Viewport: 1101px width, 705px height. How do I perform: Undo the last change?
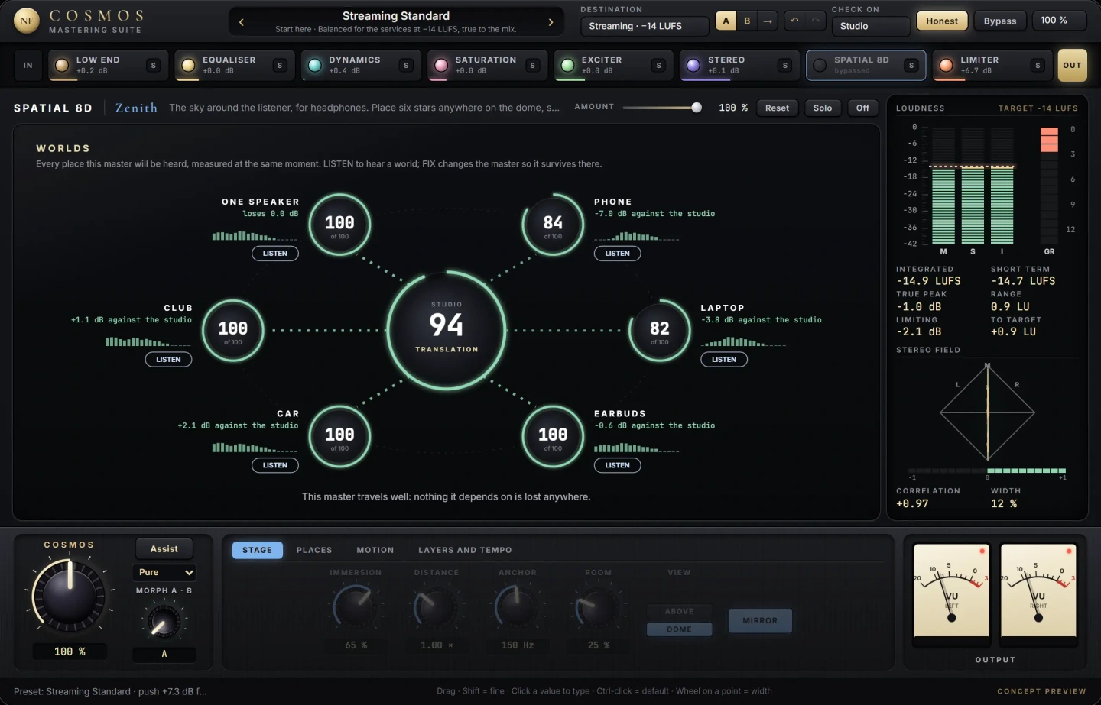795,21
